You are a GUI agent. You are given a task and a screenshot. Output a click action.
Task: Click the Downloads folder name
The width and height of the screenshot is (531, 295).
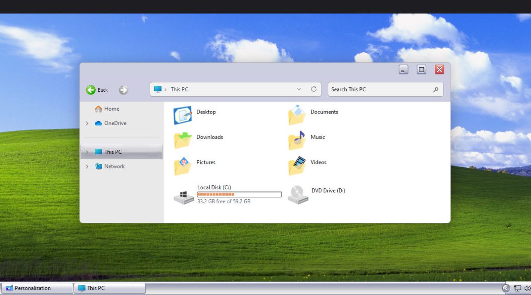point(210,137)
